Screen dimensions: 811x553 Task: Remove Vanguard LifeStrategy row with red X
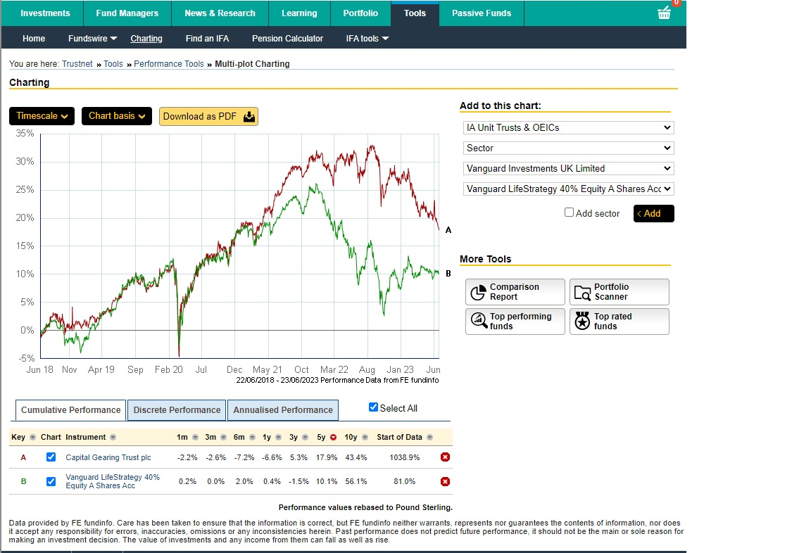(445, 481)
